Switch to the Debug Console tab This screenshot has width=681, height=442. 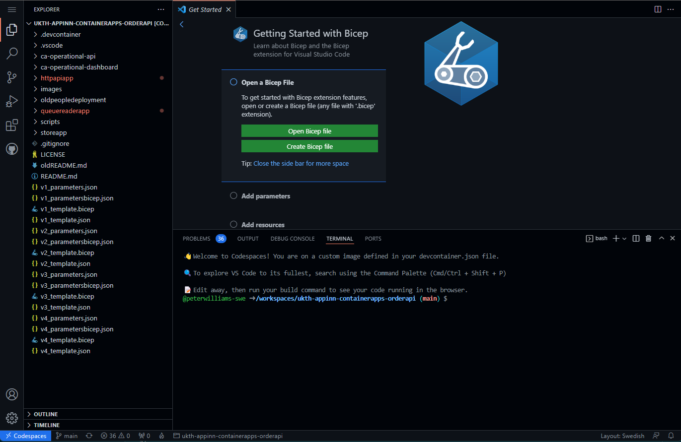pos(293,239)
